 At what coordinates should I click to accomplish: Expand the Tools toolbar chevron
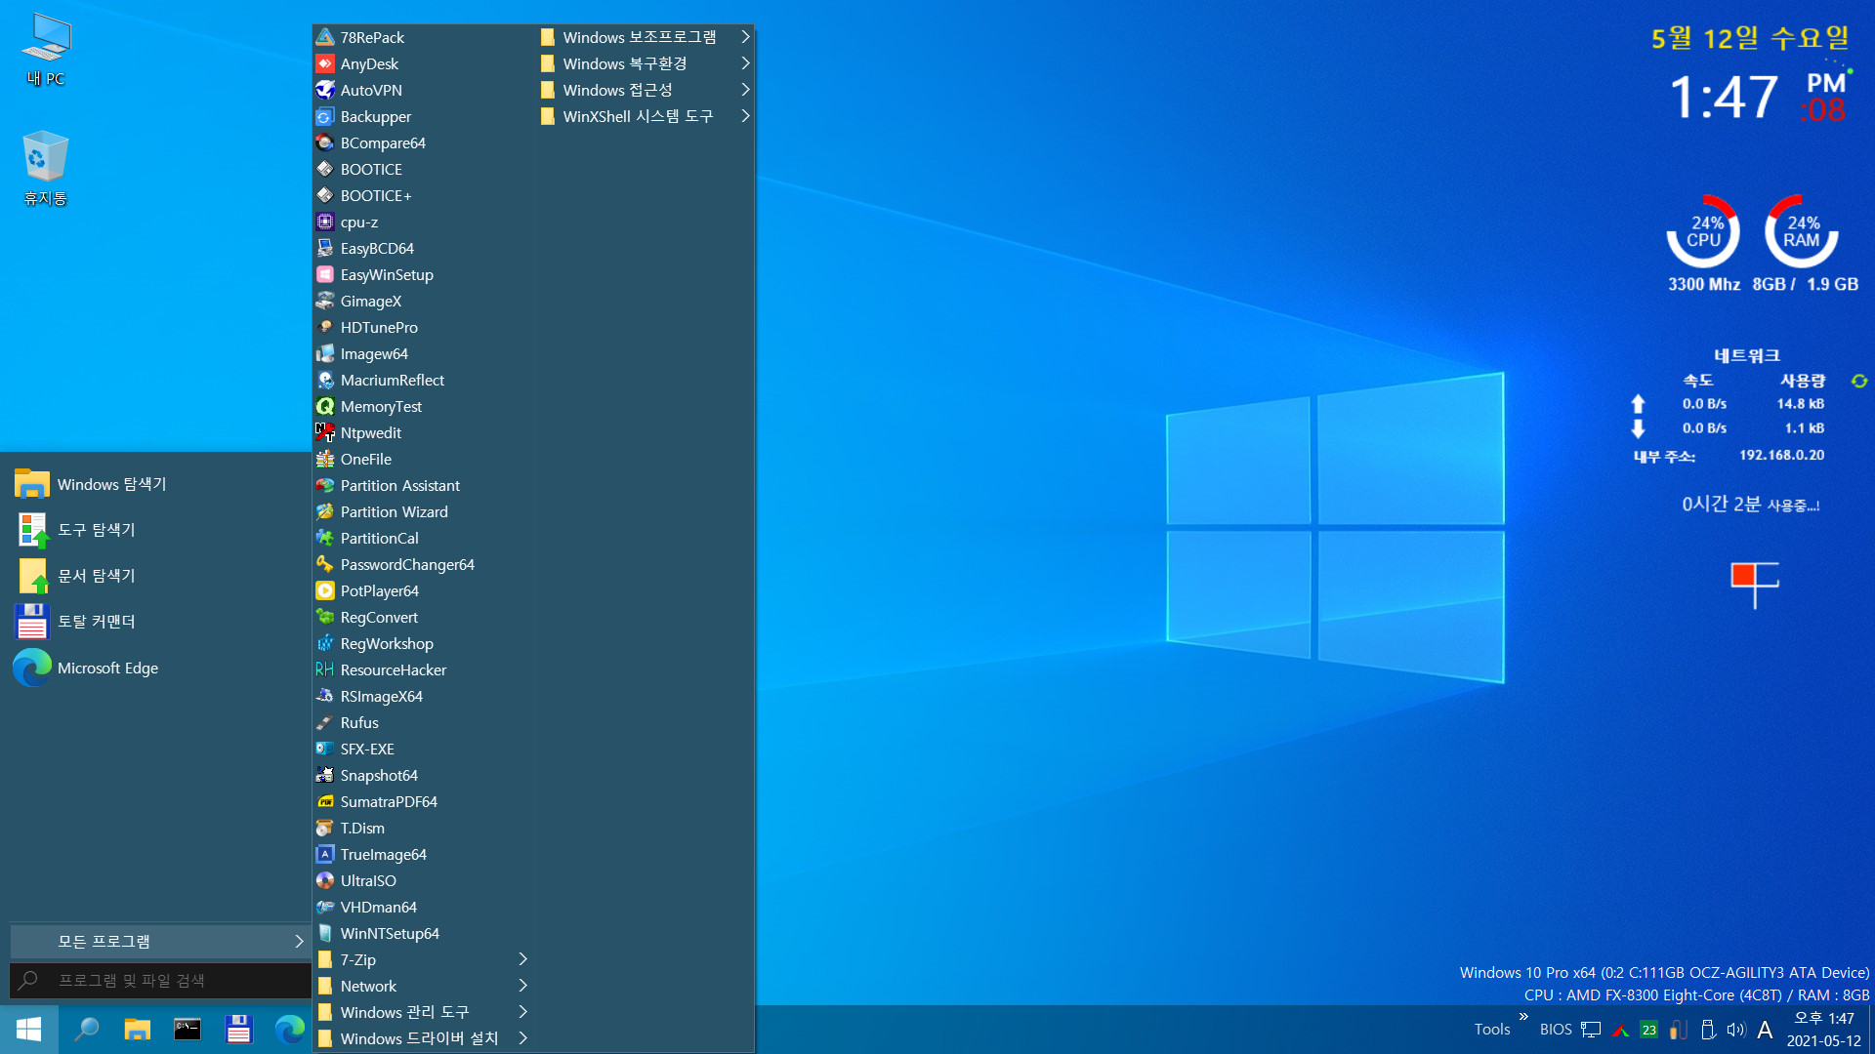(x=1523, y=1017)
